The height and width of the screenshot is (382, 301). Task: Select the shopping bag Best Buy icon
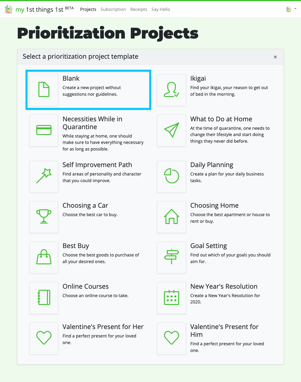pos(44,257)
